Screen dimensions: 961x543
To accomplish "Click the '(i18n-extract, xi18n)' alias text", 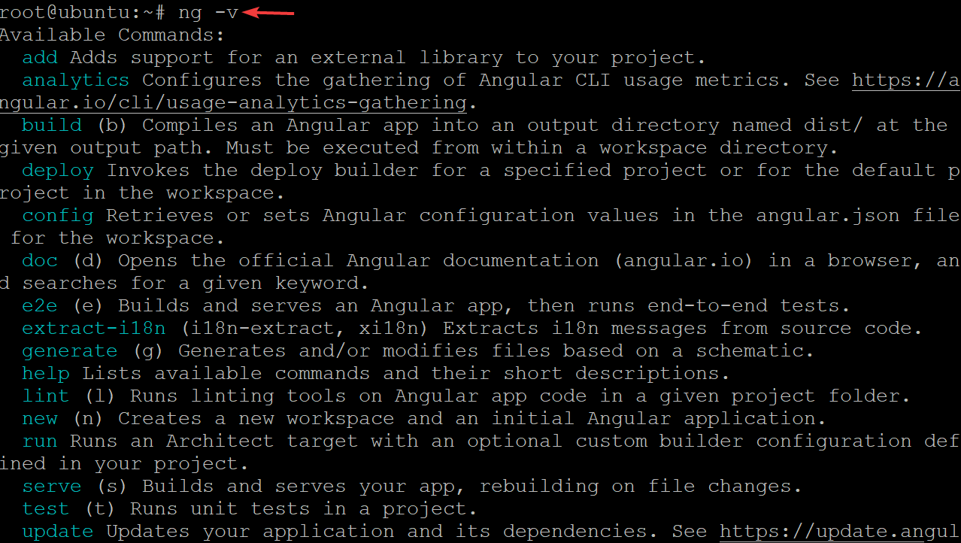I will [x=305, y=328].
